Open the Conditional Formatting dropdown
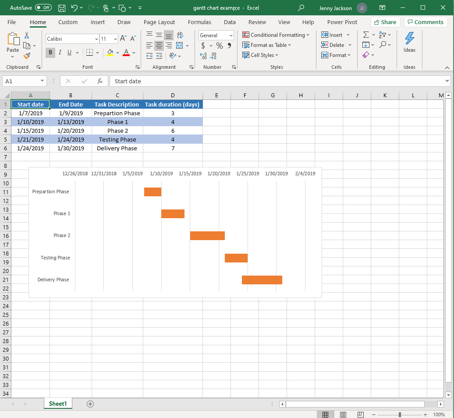This screenshot has height=418, width=454. 276,35
